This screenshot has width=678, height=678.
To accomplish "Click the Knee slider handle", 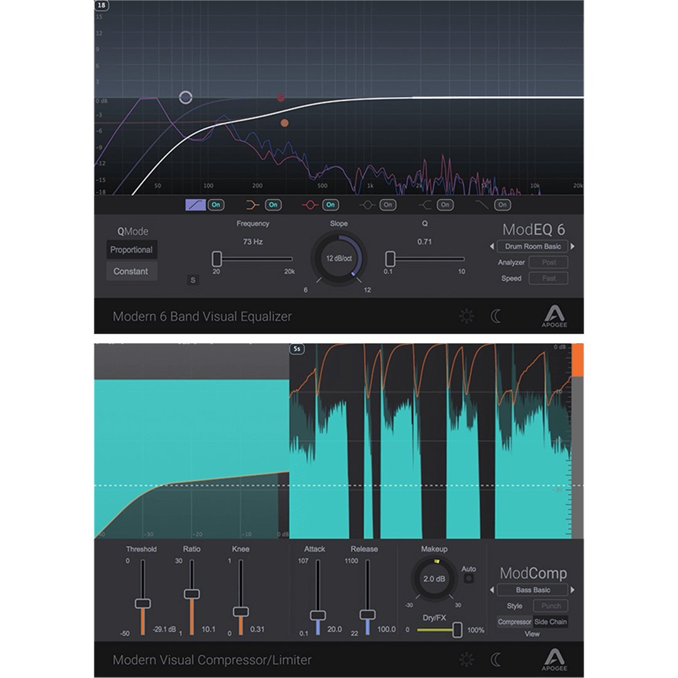I will coord(241,612).
